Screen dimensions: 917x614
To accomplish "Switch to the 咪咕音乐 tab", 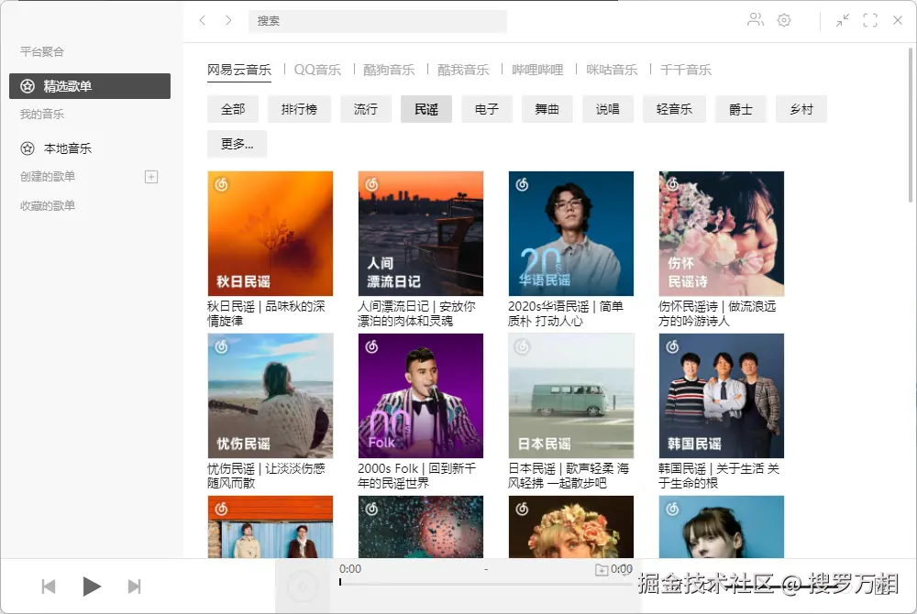I will tap(612, 70).
